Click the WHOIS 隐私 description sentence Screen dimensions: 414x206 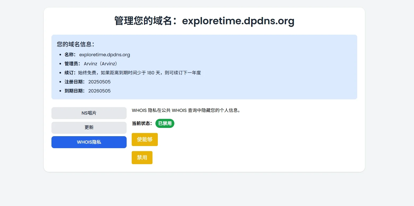186,110
